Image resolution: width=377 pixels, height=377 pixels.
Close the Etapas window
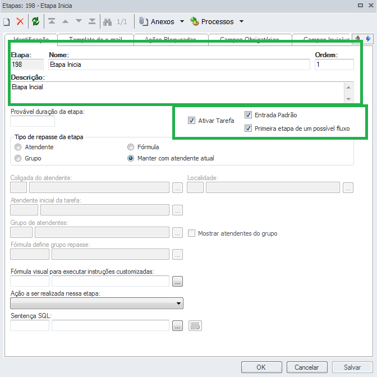click(x=371, y=5)
